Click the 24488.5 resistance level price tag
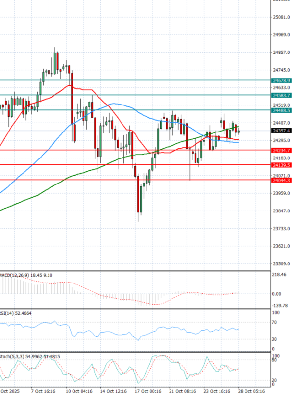294x395 pixels. pos(282,111)
